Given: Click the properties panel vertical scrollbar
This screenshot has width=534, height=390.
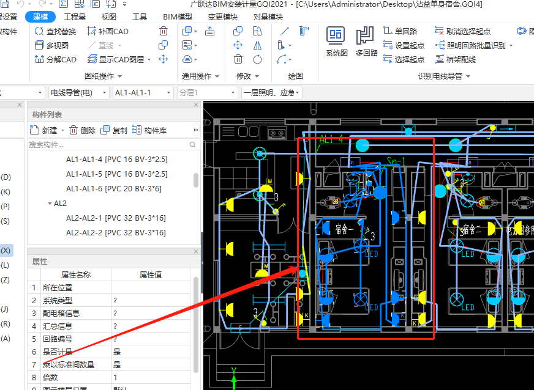Looking at the screenshot, I should click(x=196, y=325).
